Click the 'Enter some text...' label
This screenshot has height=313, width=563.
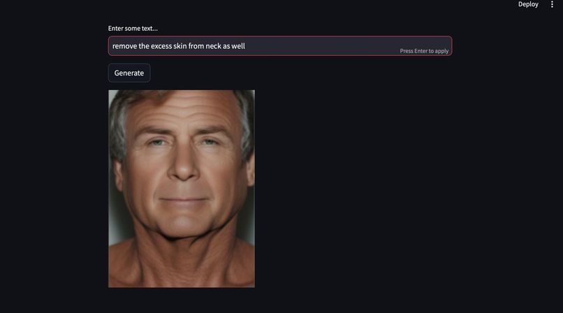[133, 29]
